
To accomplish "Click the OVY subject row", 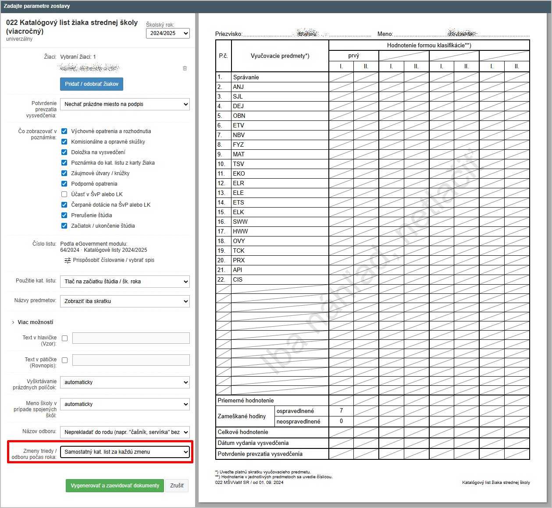I will coord(373,241).
